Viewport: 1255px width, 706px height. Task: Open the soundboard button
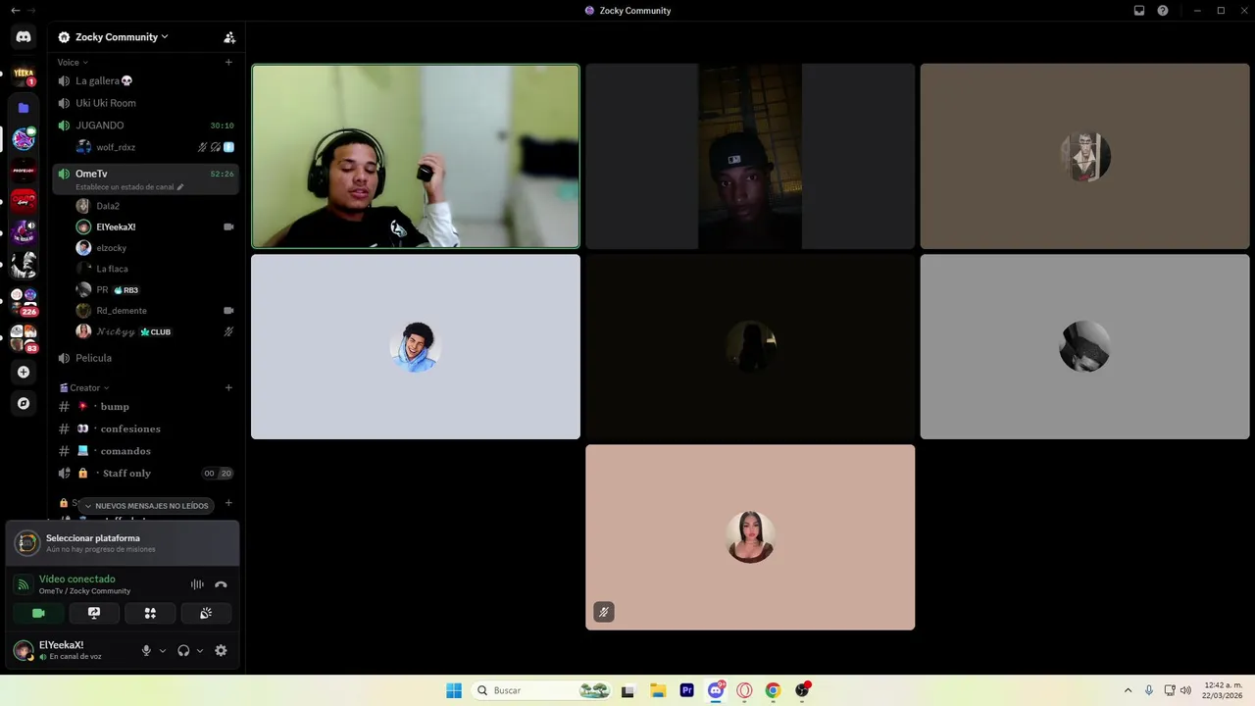(206, 613)
